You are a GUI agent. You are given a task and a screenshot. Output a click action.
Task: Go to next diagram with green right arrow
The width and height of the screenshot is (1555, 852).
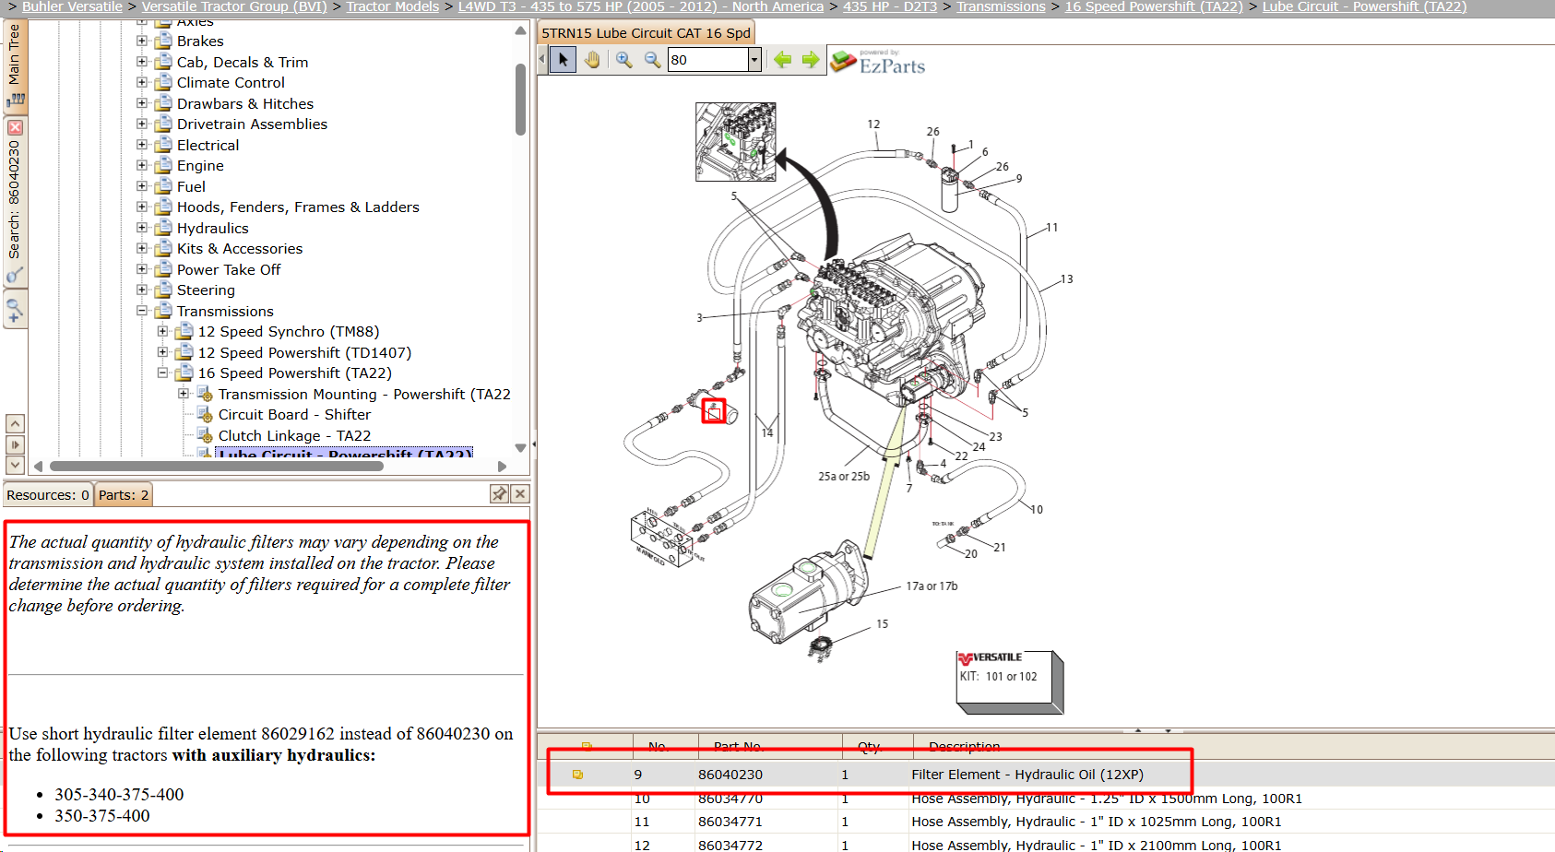[x=811, y=60]
